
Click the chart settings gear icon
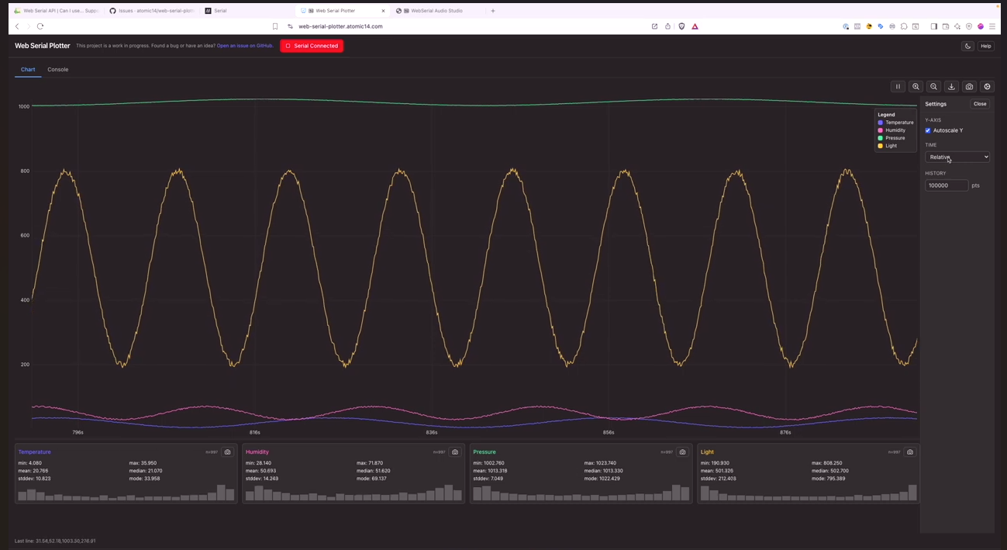click(987, 87)
